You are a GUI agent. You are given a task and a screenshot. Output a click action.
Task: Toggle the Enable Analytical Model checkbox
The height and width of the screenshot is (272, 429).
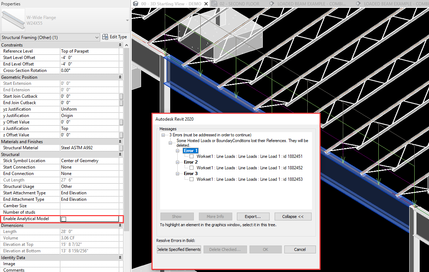[x=64, y=219]
